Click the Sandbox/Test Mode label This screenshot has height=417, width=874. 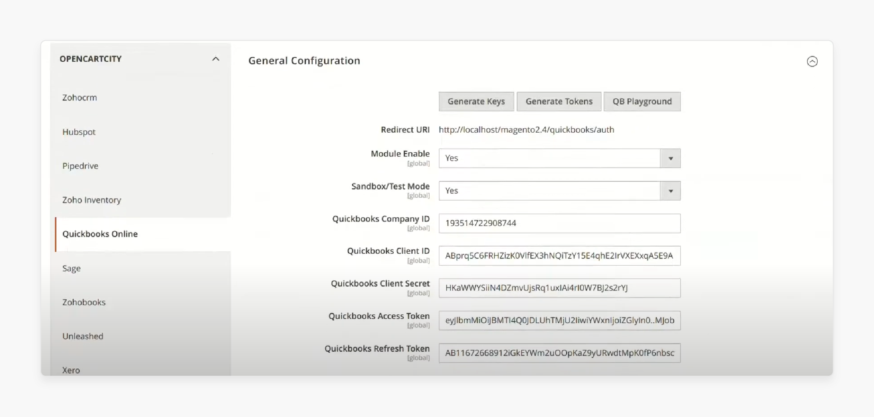(x=390, y=186)
